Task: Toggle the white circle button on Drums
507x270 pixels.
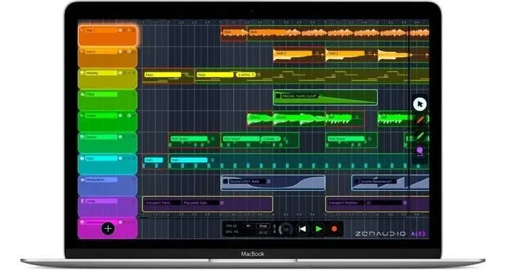Action: pyautogui.click(x=120, y=137)
